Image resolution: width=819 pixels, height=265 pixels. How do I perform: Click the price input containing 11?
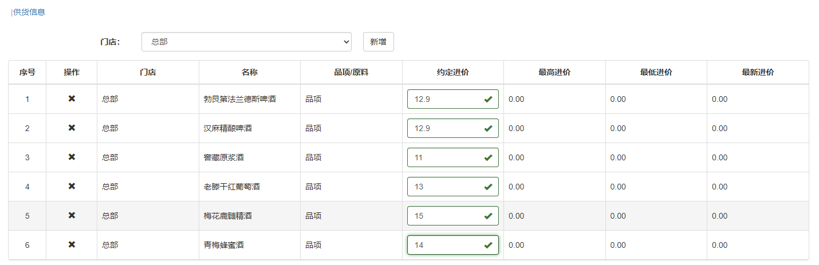pyautogui.click(x=444, y=157)
